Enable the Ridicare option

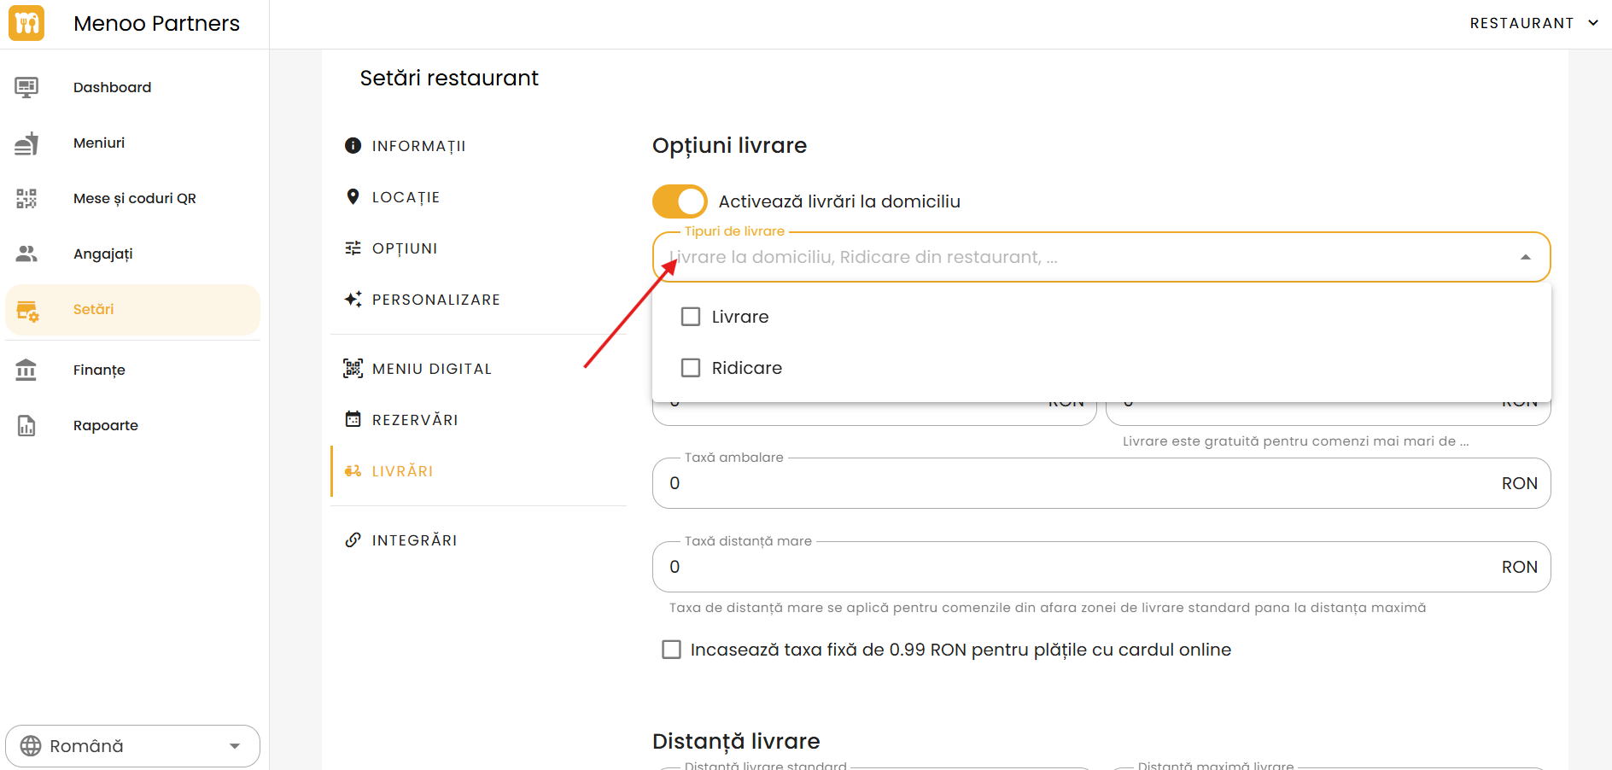pos(691,367)
